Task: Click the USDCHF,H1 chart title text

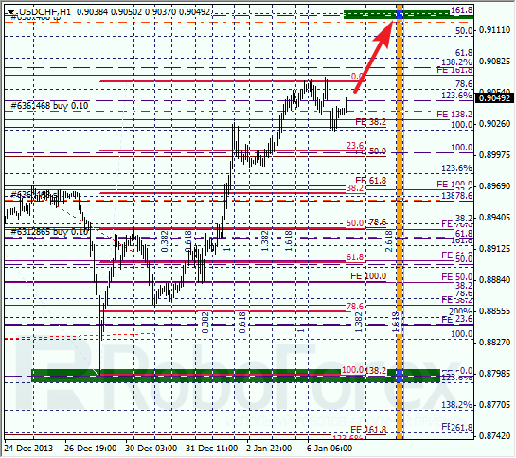Action: coord(44,12)
